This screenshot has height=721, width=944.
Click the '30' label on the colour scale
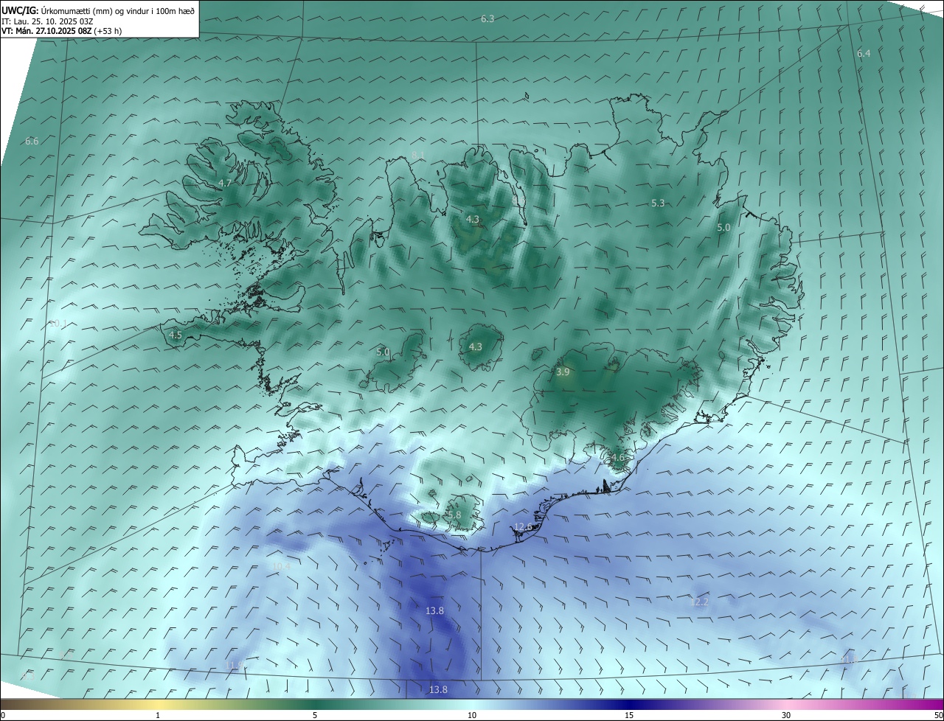coord(786,715)
